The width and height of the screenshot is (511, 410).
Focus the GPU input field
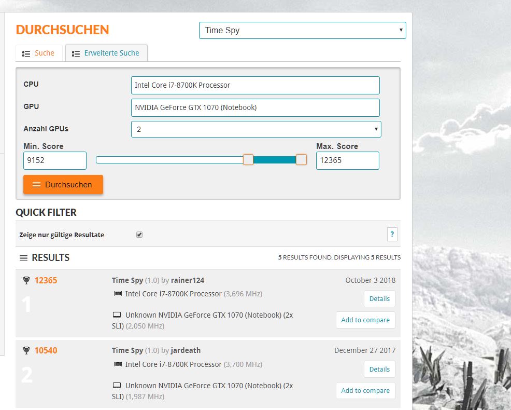[255, 108]
